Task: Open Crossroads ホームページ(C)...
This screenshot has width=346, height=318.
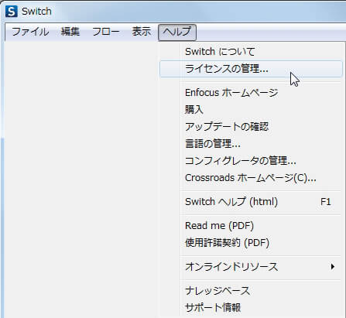Action: (x=251, y=178)
